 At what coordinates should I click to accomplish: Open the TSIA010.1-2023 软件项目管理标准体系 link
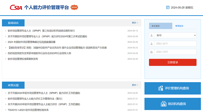tap(28, 110)
